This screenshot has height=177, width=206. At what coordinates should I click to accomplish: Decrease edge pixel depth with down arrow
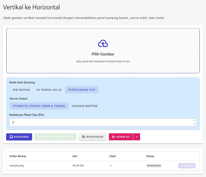tap(194, 124)
